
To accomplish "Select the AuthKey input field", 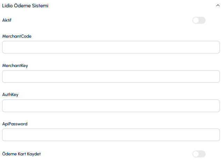I will click(111, 106).
